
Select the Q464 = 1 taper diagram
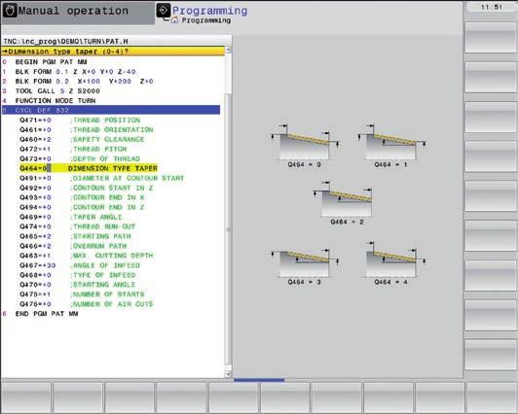point(391,146)
